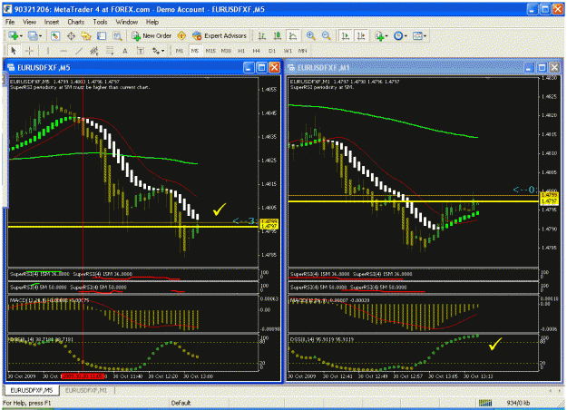
Task: Toggle Chart Shift icon
Action: coord(361,35)
